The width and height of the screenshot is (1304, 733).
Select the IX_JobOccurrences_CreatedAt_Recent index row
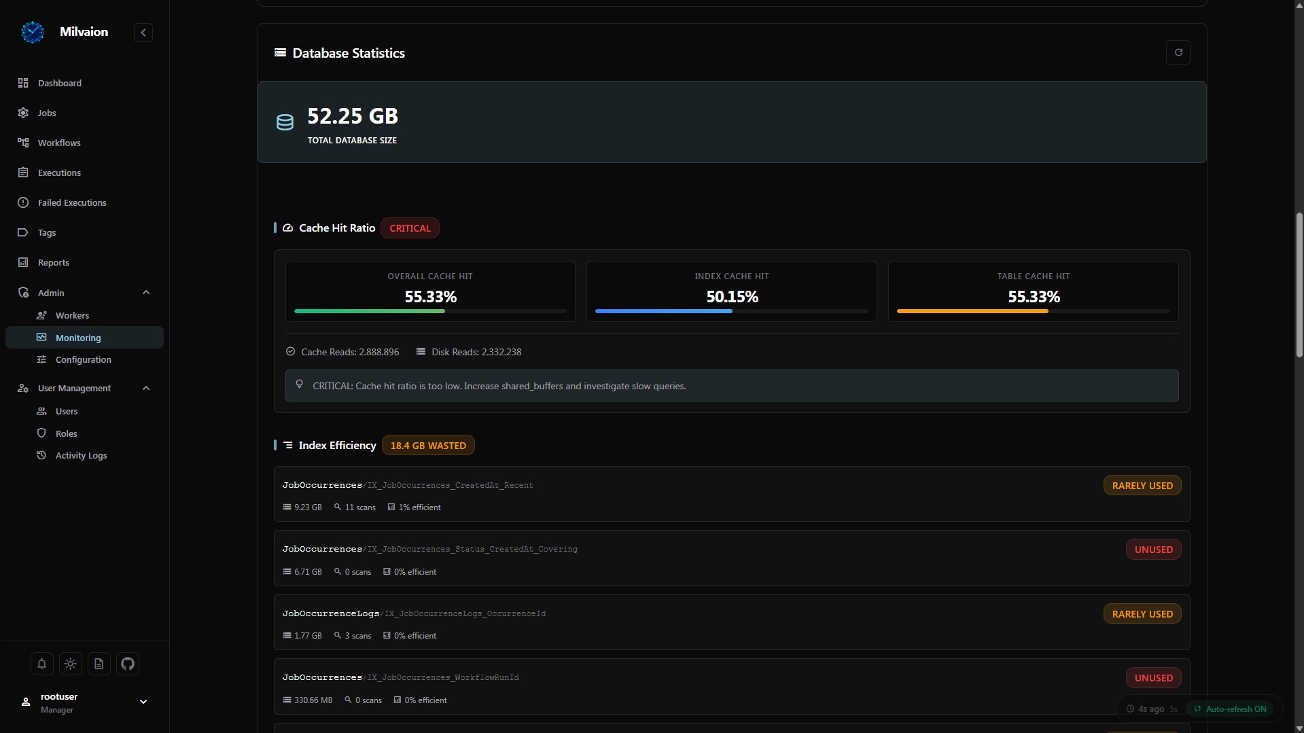point(732,494)
